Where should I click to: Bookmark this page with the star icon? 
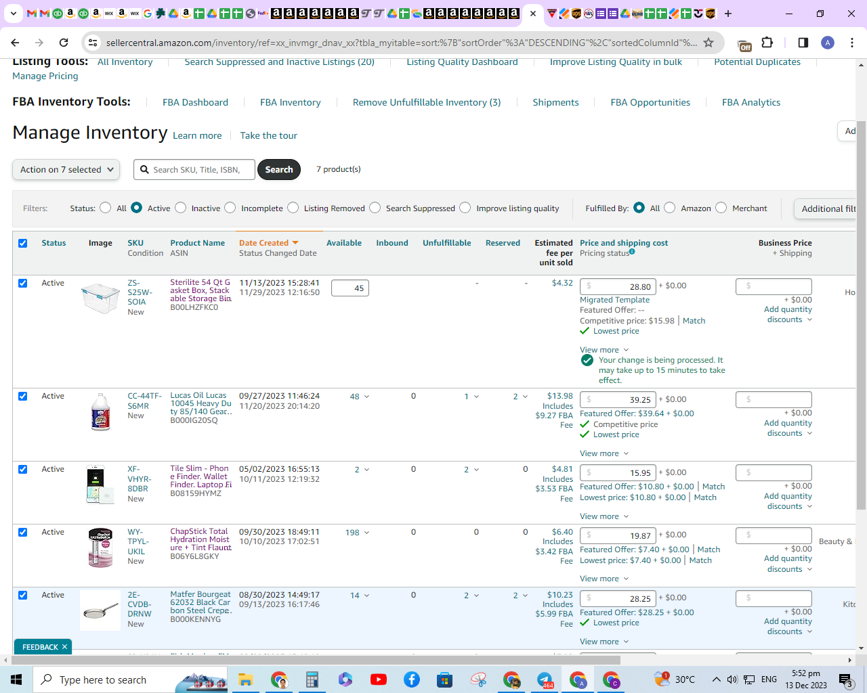point(709,43)
